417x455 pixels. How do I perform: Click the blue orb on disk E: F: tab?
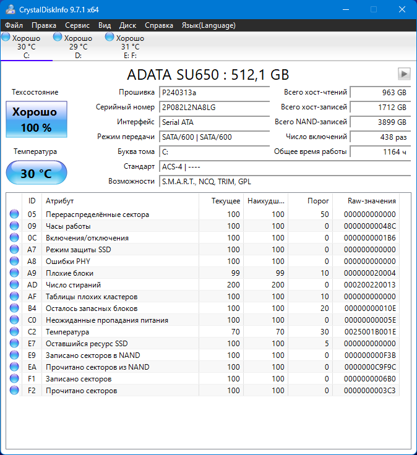110,37
